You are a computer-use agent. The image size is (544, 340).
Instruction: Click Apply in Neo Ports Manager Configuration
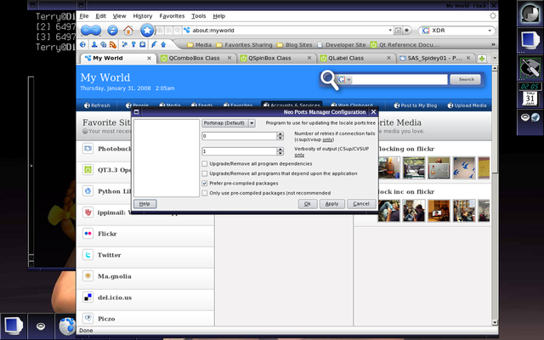point(331,204)
